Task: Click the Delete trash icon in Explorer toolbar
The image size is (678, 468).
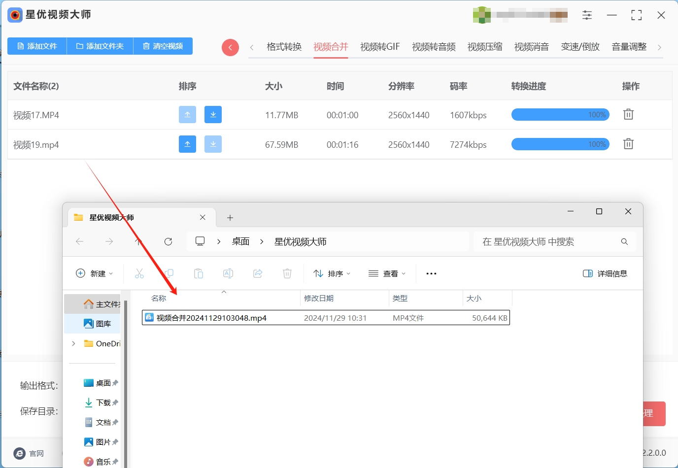Action: [287, 273]
